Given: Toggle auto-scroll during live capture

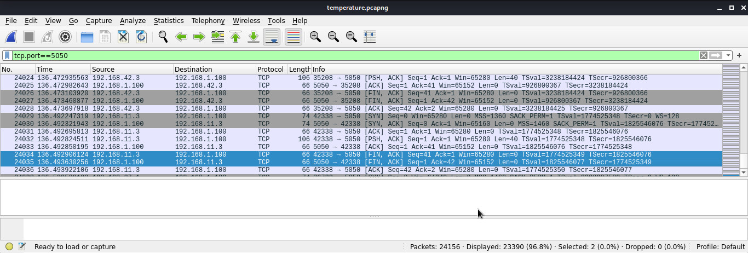Looking at the screenshot, I should click(x=272, y=37).
